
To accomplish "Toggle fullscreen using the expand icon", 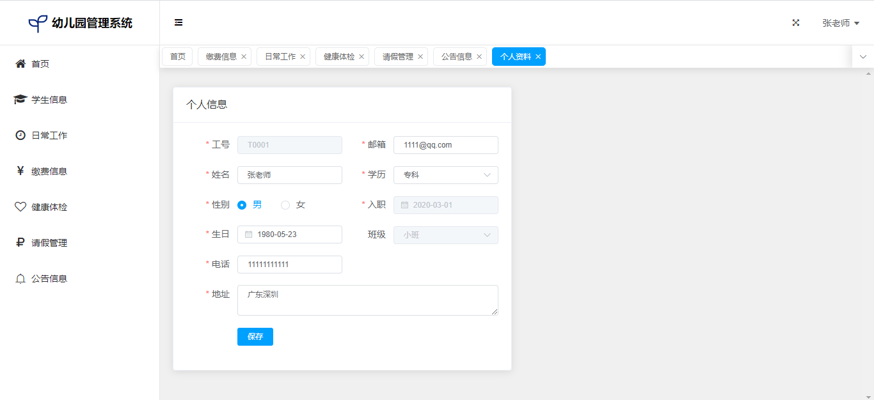I will tap(796, 23).
